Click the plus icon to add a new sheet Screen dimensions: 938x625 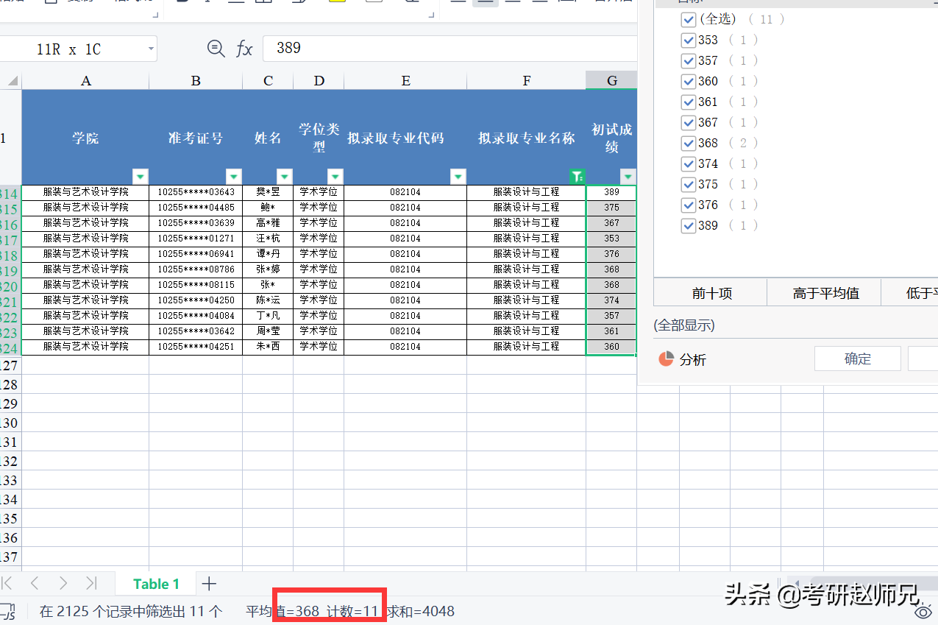[x=210, y=583]
